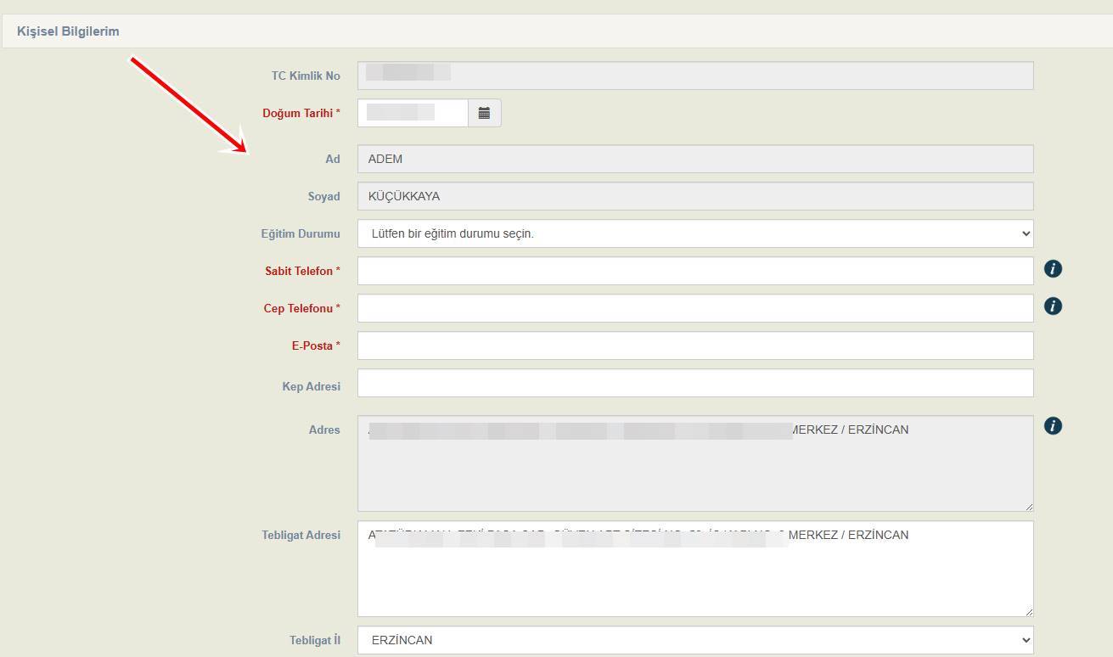Open the Doğum Tarihi calendar picker
The width and height of the screenshot is (1113, 657).
click(x=484, y=113)
